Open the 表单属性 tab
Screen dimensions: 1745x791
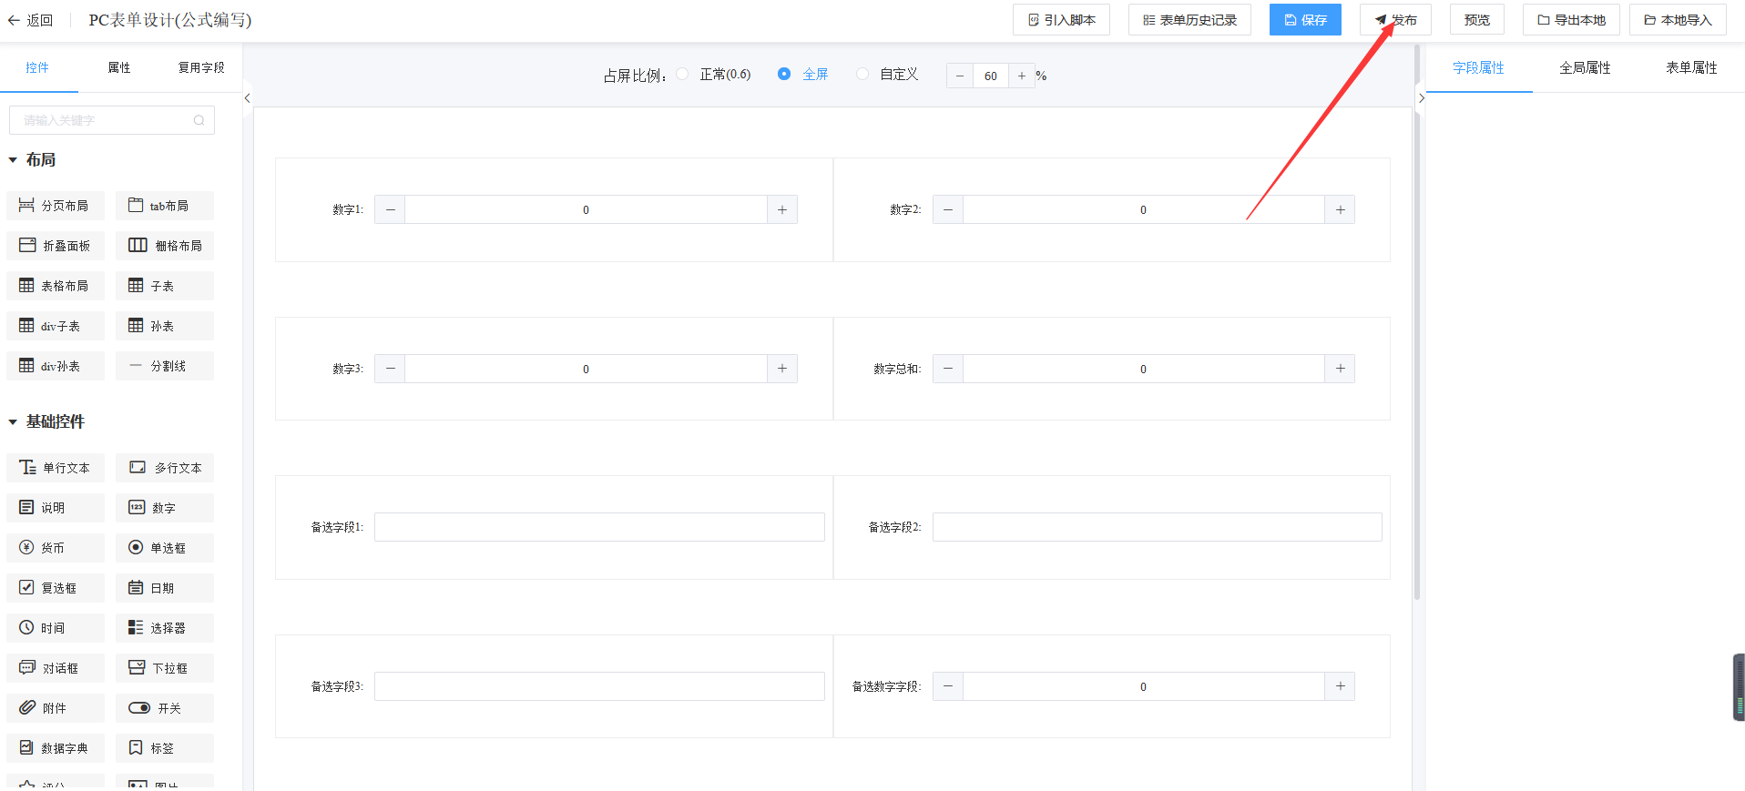point(1691,67)
